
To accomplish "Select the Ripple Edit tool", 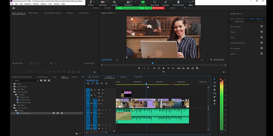I will [215, 86].
